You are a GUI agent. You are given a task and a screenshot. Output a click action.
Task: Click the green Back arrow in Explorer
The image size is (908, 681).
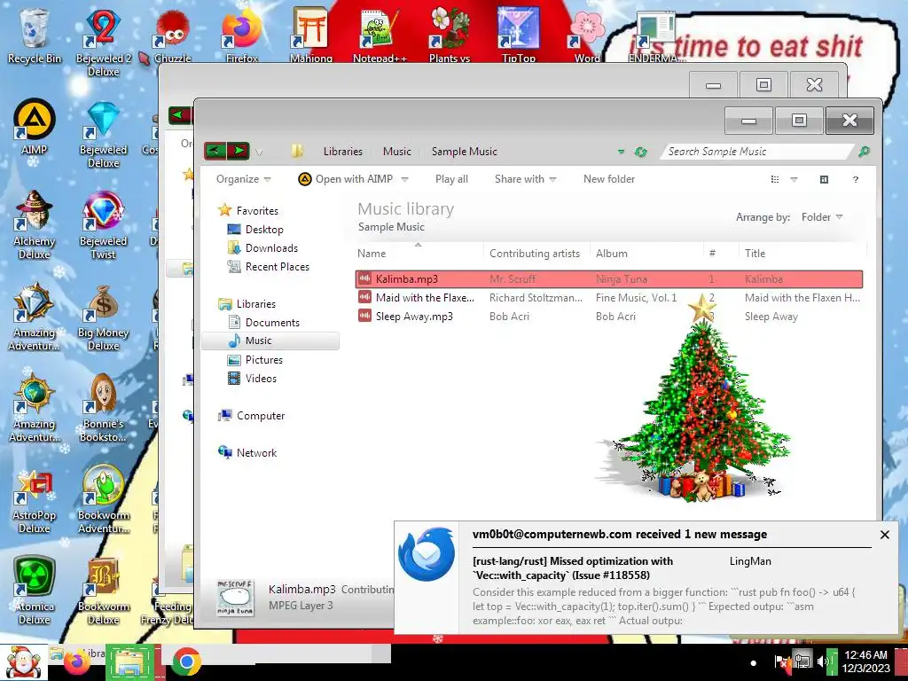tap(215, 151)
